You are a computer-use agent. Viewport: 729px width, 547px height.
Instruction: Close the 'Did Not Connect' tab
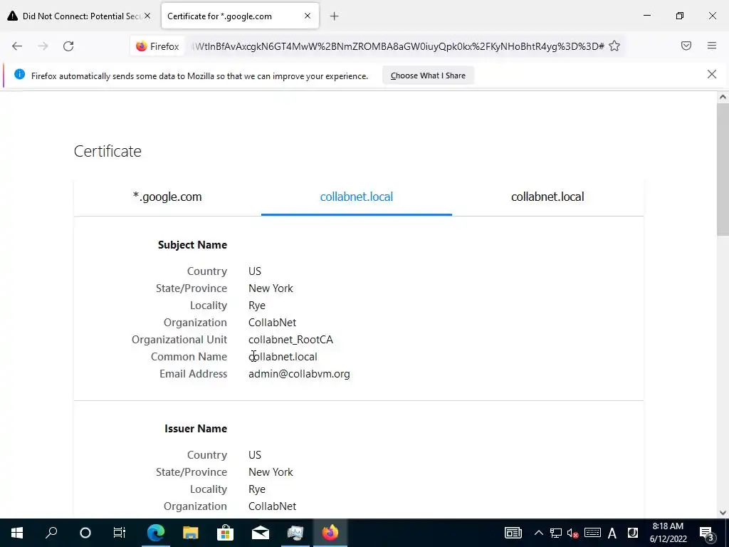147,16
